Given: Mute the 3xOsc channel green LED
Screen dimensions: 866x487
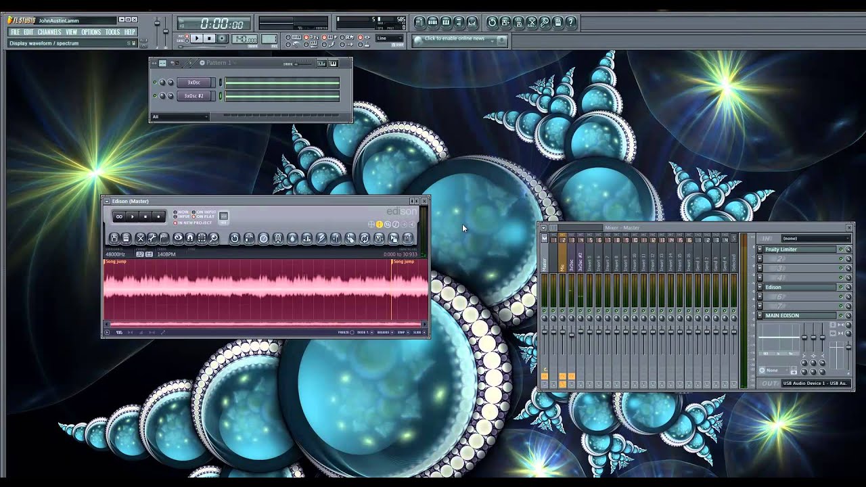Looking at the screenshot, I should coord(155,83).
